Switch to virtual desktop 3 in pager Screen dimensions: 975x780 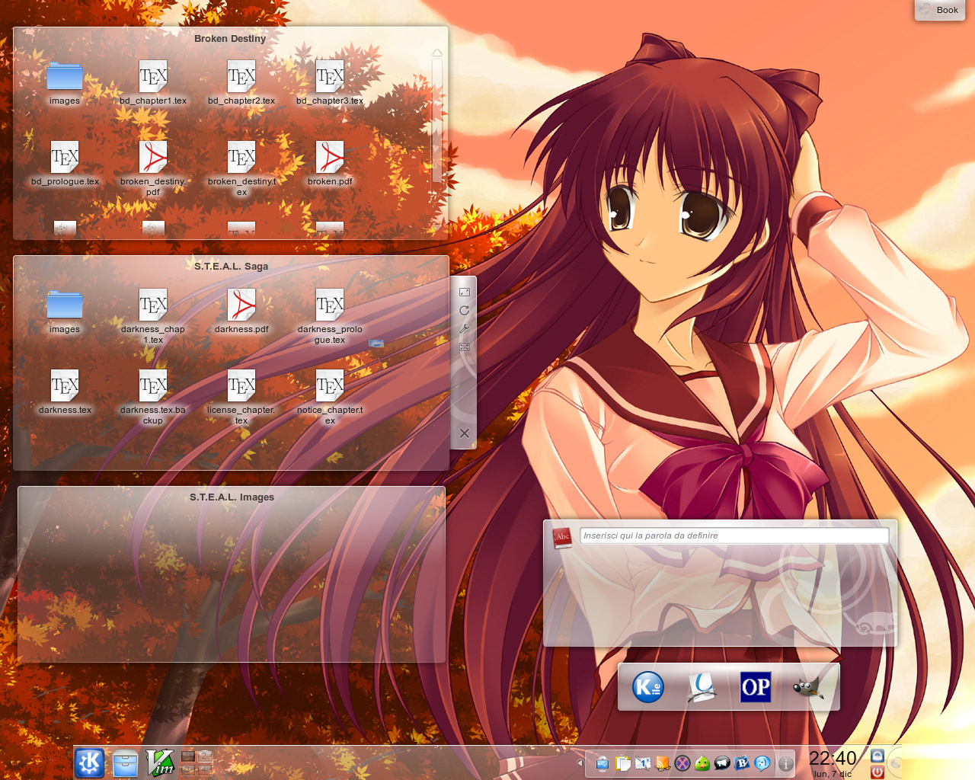(x=188, y=769)
